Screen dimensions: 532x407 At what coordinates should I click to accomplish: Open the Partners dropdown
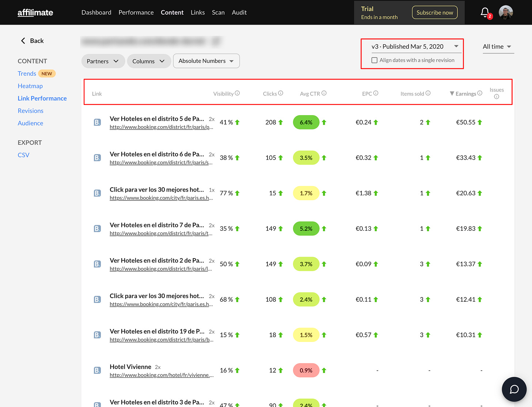103,61
